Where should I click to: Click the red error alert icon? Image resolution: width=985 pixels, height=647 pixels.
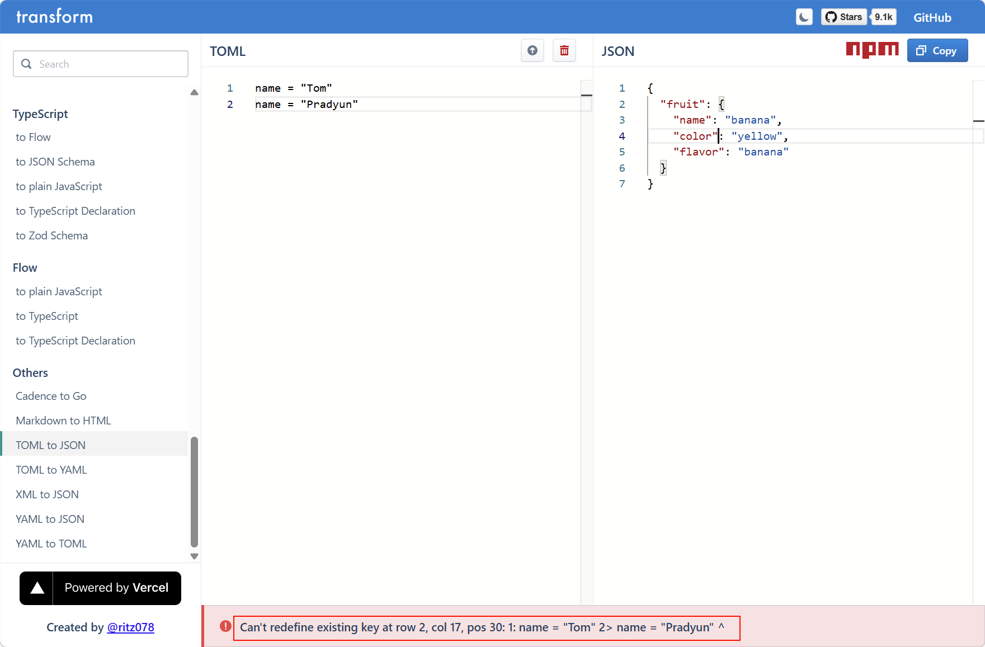[225, 626]
